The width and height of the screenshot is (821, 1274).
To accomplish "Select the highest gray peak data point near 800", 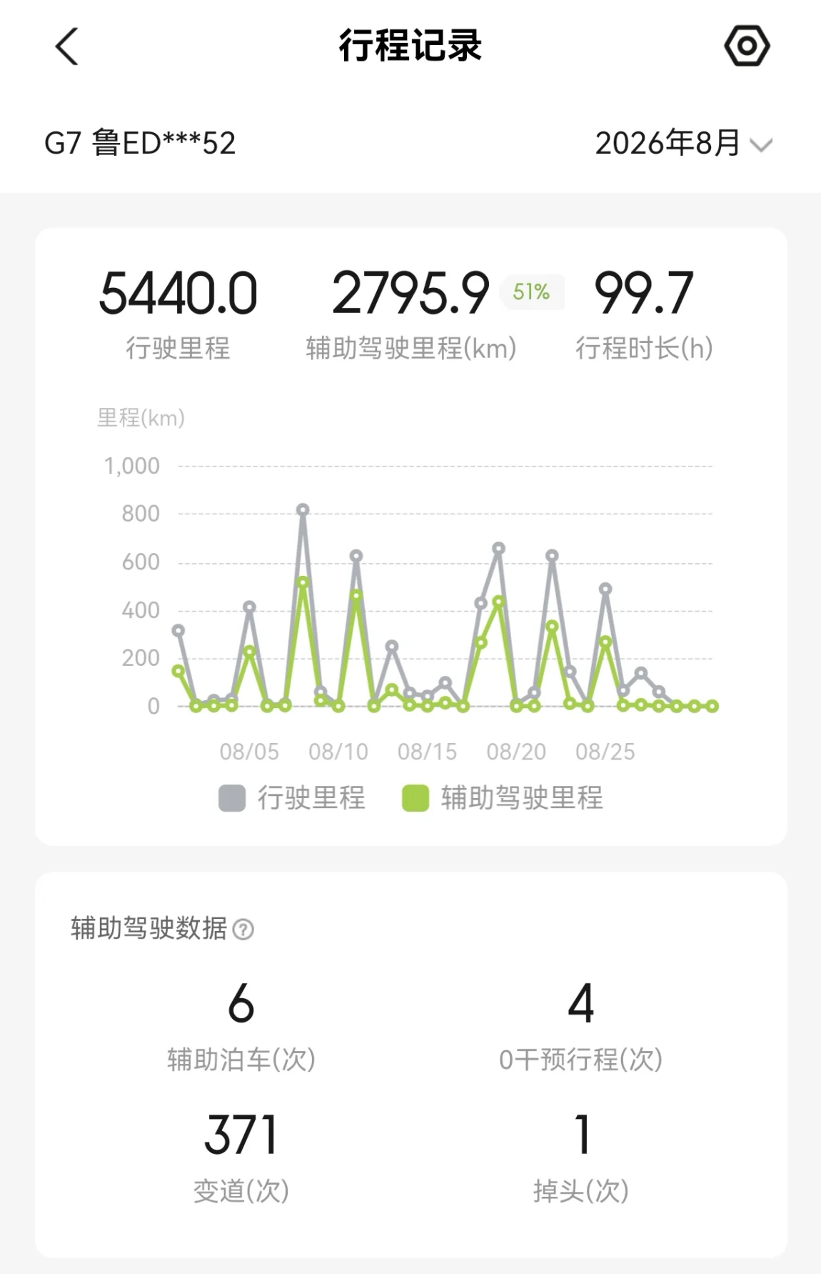I will tap(303, 510).
